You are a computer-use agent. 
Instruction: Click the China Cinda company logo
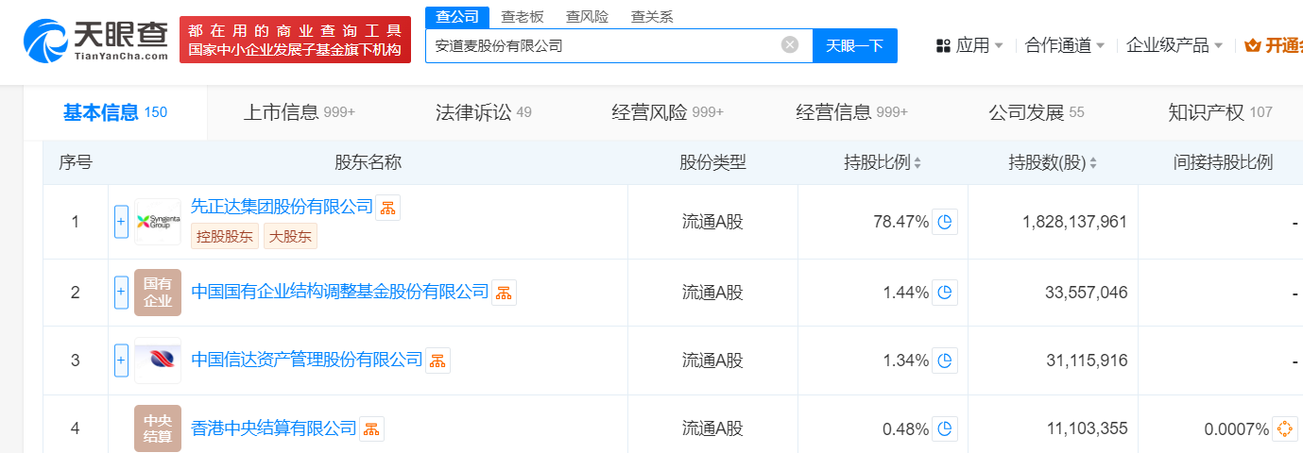click(158, 361)
